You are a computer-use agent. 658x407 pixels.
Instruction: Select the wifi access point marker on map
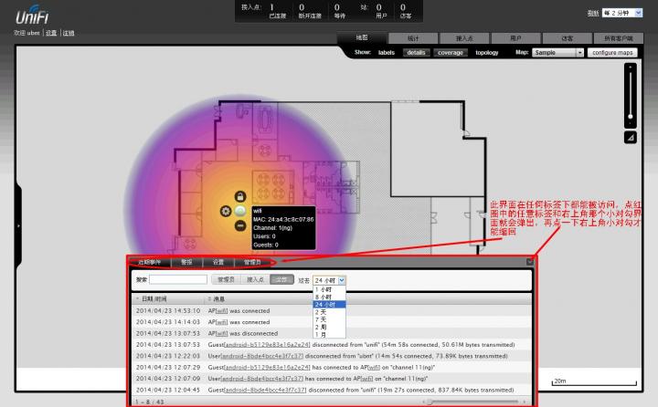coord(240,211)
